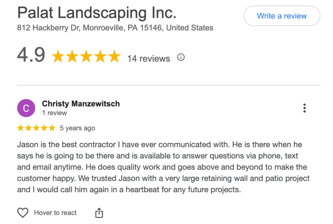
Task: Click the share icon below the review
Action: (x=99, y=212)
